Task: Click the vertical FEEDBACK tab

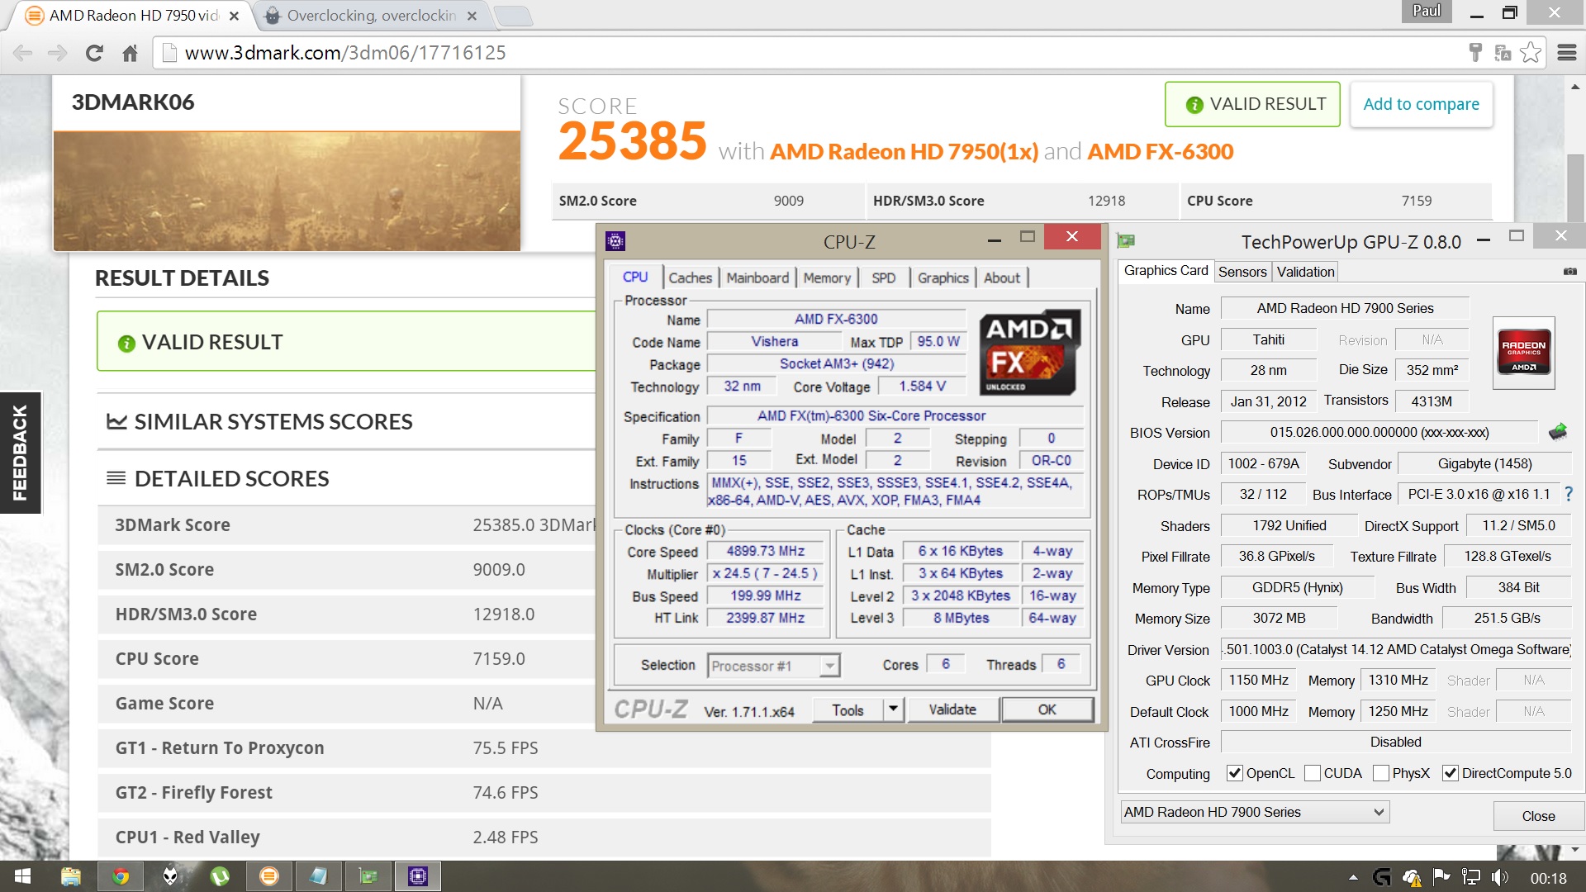Action: pos(20,453)
